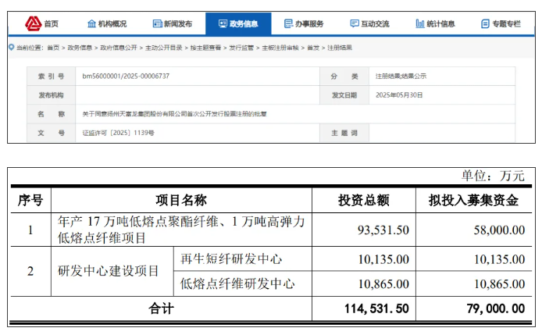Viewport: 542px width, 335px height.
Task: Click the service icon beside 办事服务
Action: [289, 23]
